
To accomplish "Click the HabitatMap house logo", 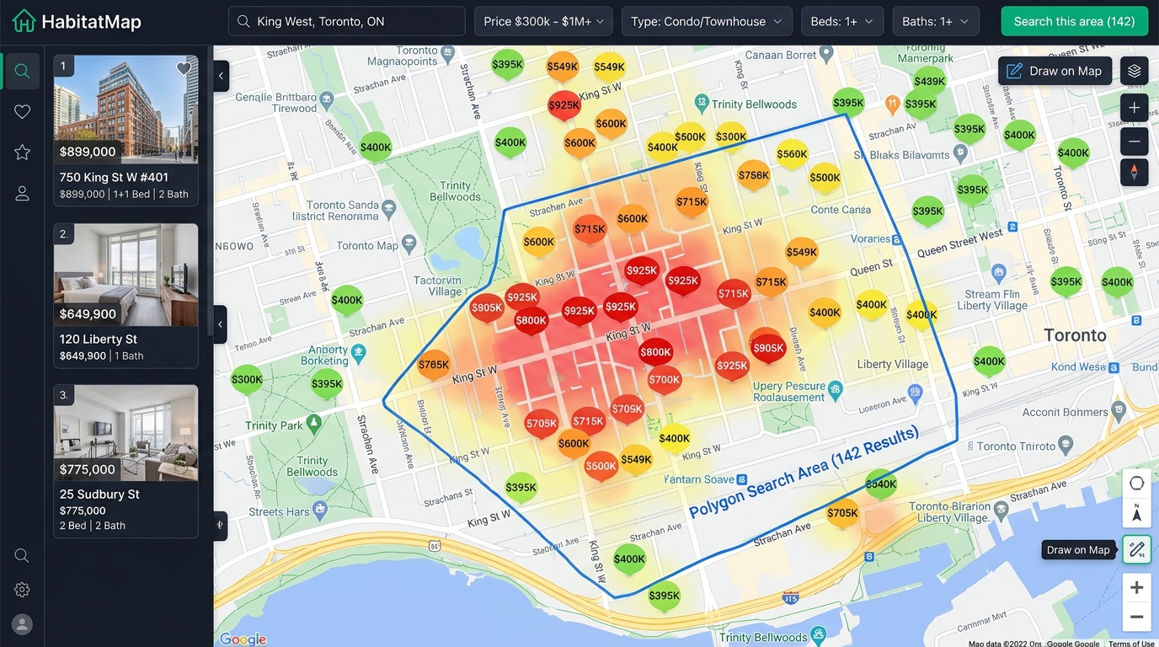I will point(24,21).
